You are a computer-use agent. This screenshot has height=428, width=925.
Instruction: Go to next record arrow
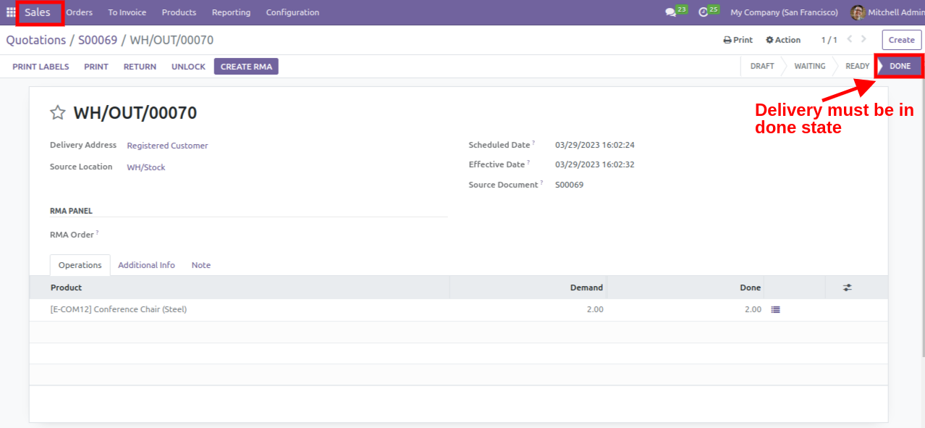(x=863, y=40)
